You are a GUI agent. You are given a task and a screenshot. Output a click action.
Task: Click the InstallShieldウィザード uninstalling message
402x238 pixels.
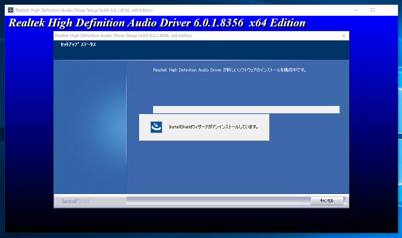click(x=214, y=127)
